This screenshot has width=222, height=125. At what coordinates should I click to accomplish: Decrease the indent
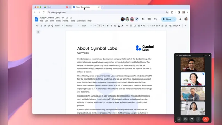[162, 26]
